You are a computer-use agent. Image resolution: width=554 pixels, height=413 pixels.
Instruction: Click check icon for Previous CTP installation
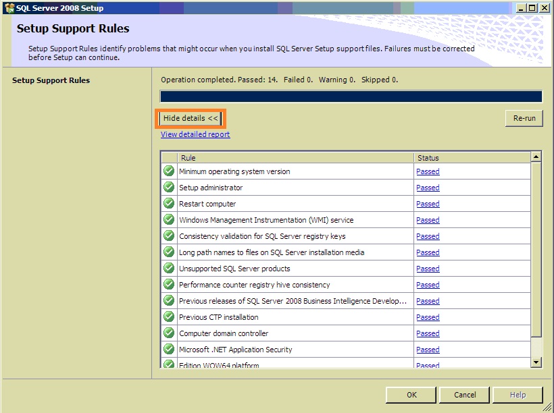pos(169,317)
